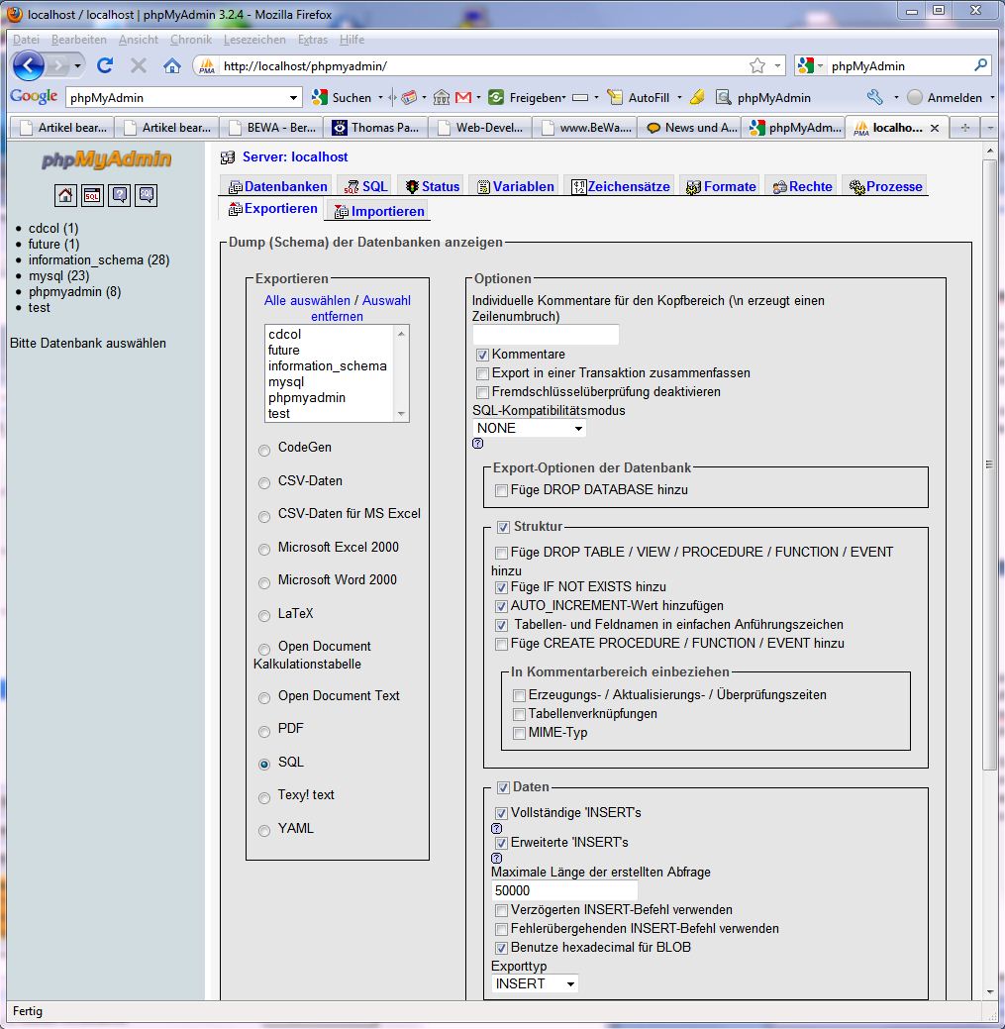Toggle the Struktur section checkbox
This screenshot has height=1029, width=1005.
click(504, 527)
